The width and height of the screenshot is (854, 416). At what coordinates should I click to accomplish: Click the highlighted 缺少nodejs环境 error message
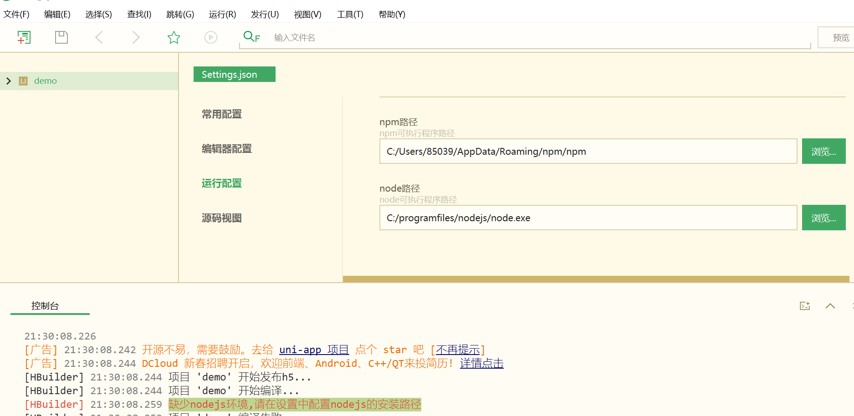[295, 404]
